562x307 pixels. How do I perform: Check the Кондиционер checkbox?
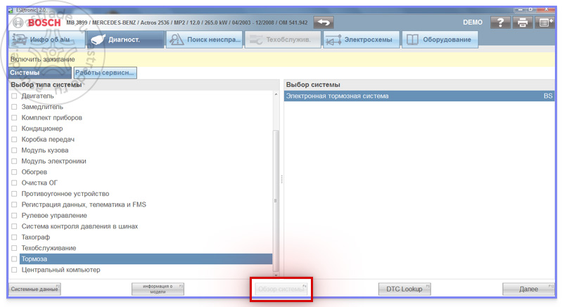click(14, 129)
